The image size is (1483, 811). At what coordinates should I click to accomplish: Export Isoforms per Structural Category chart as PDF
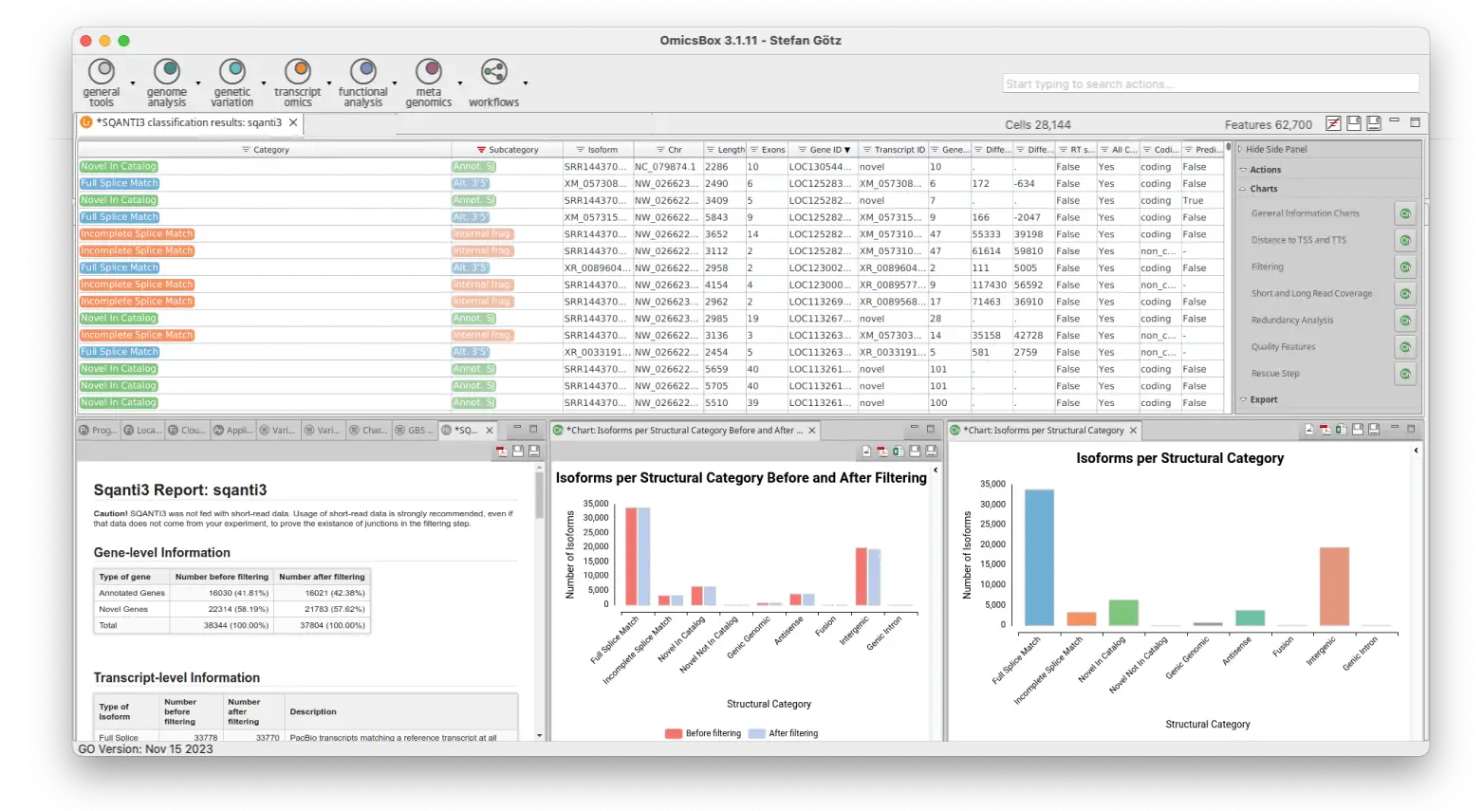(x=1325, y=430)
